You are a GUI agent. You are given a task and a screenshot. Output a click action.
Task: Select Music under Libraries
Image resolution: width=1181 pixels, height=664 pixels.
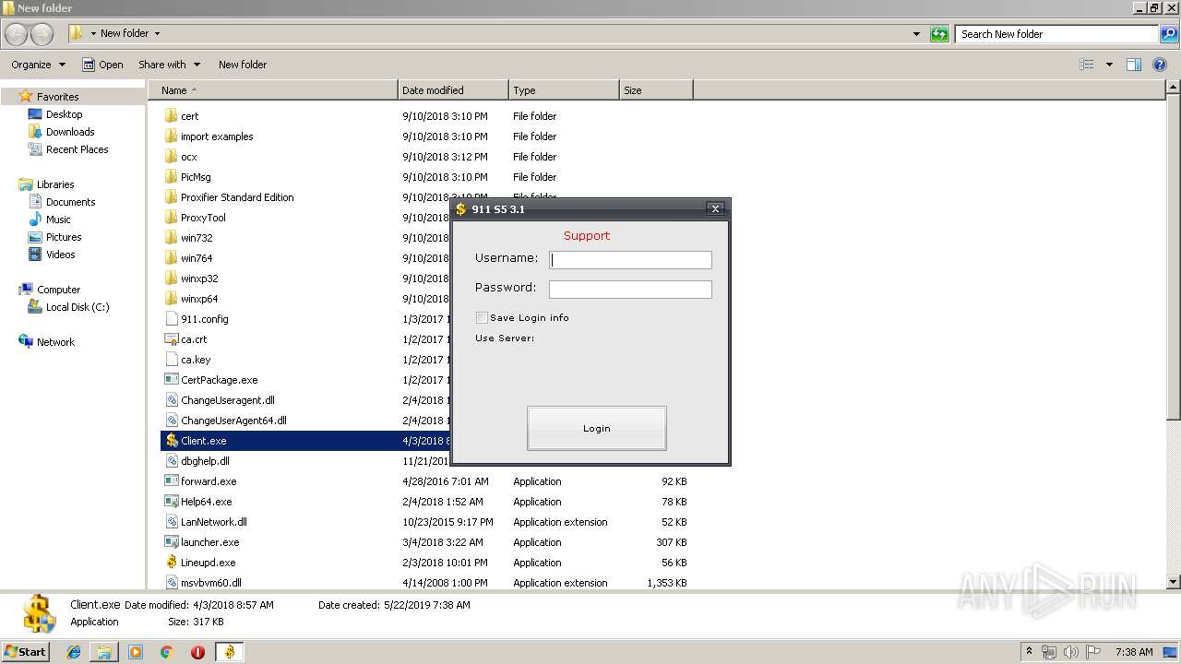point(58,219)
